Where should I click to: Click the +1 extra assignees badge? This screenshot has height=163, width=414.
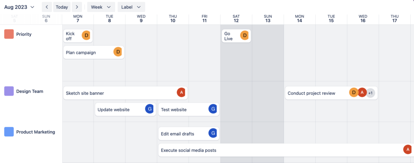(370, 93)
